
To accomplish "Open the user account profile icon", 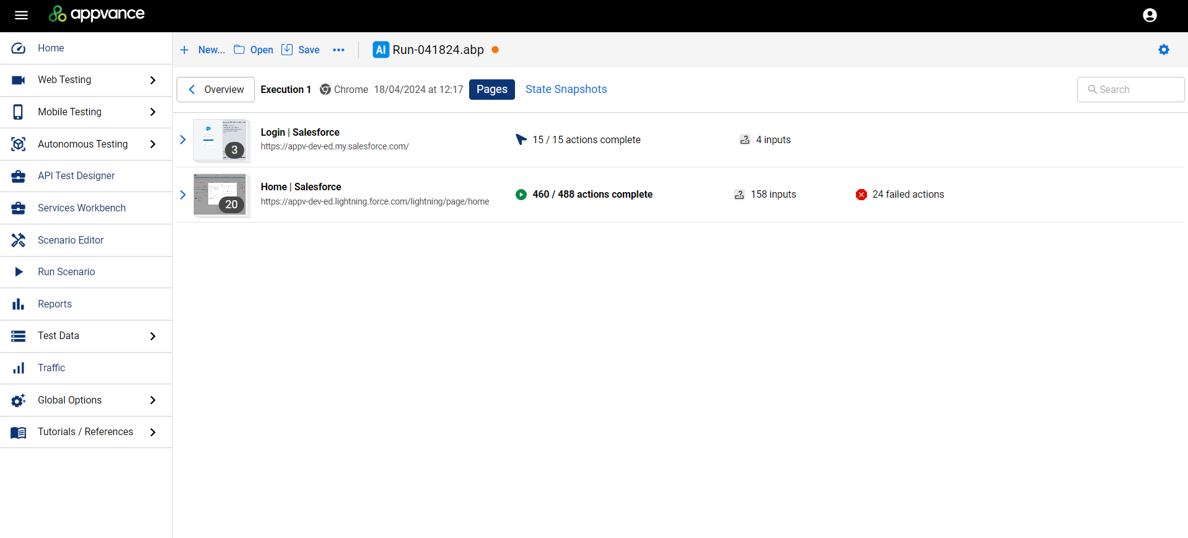I will [x=1150, y=15].
